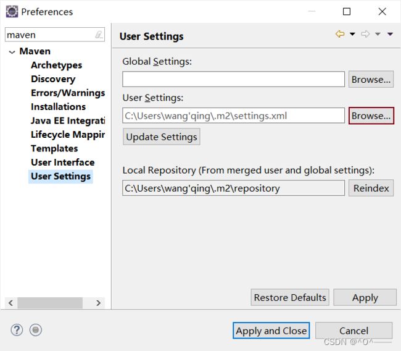Click the Update Settings button
This screenshot has height=351, width=401.
tap(162, 137)
